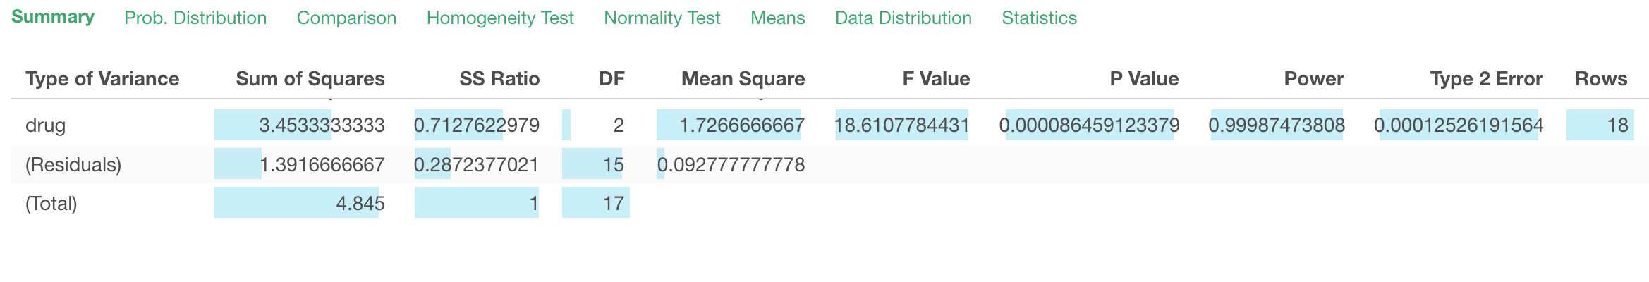1649x282 pixels.
Task: Open the Statistics tab
Action: 1039,18
